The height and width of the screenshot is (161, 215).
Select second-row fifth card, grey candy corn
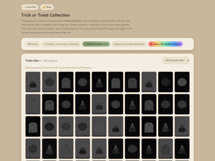click(99, 104)
